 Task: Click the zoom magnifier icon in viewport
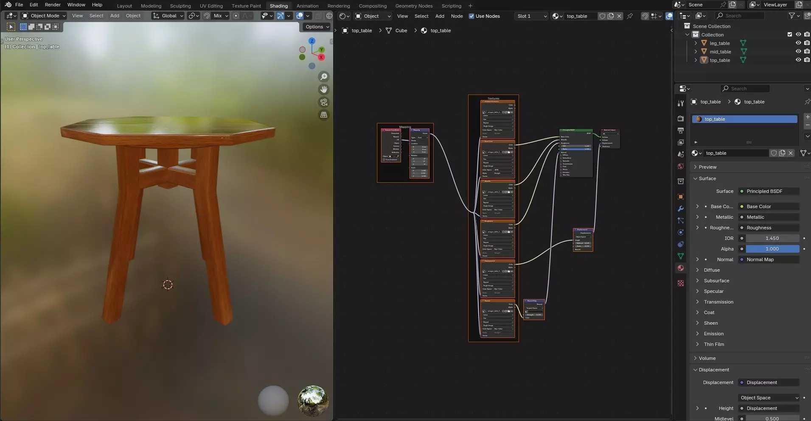324,77
